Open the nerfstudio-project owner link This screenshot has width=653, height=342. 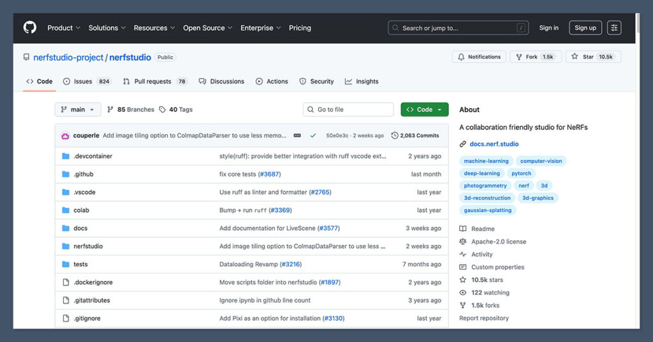pyautogui.click(x=68, y=57)
